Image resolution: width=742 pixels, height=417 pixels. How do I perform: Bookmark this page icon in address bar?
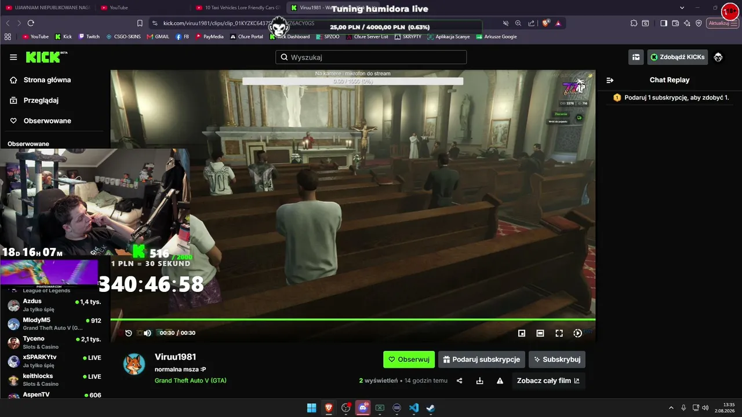tap(140, 23)
